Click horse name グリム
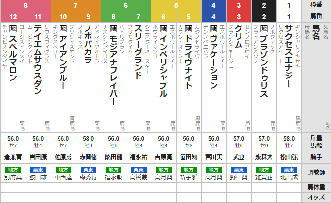The image size is (331, 203). coord(239,36)
